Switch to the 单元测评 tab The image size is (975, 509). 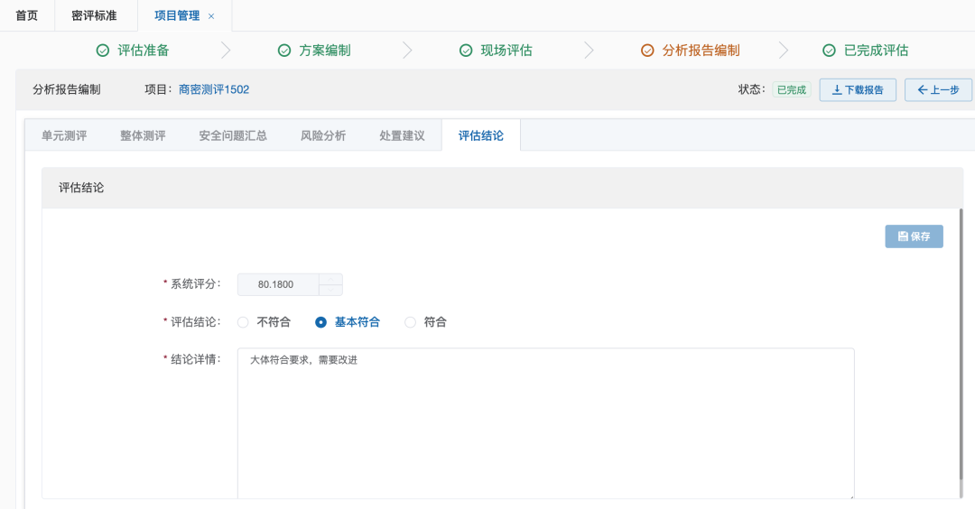click(x=64, y=135)
